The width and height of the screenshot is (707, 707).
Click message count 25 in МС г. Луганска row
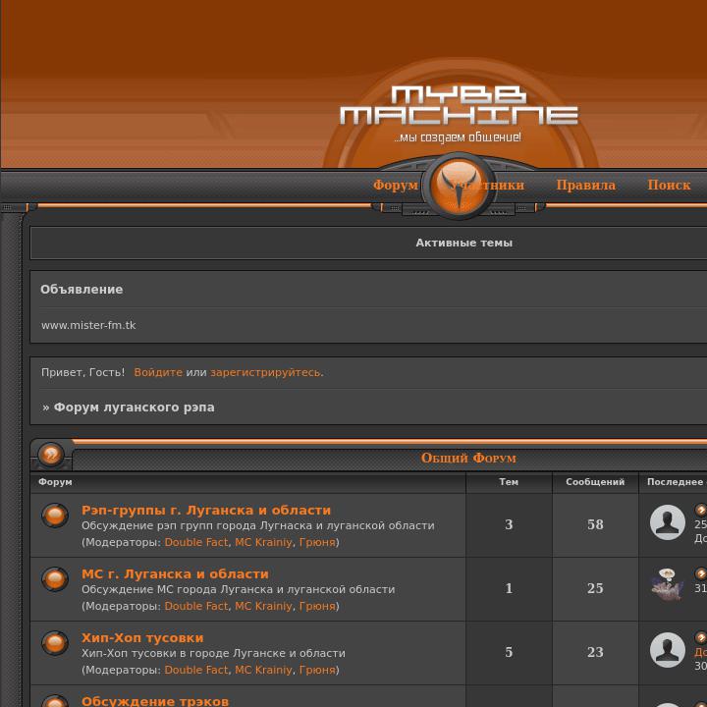[x=595, y=588]
